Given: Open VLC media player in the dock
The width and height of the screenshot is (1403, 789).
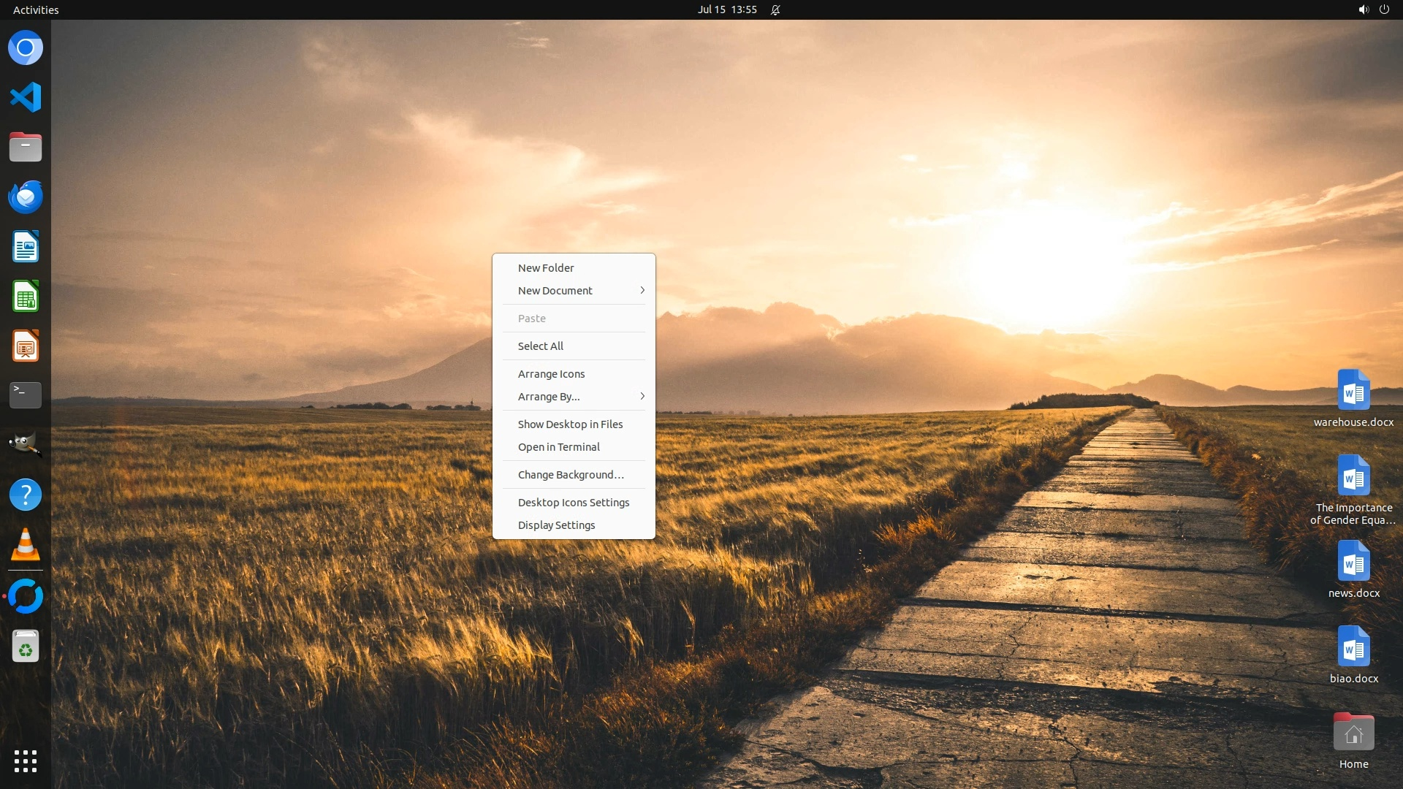Looking at the screenshot, I should pos(26,545).
